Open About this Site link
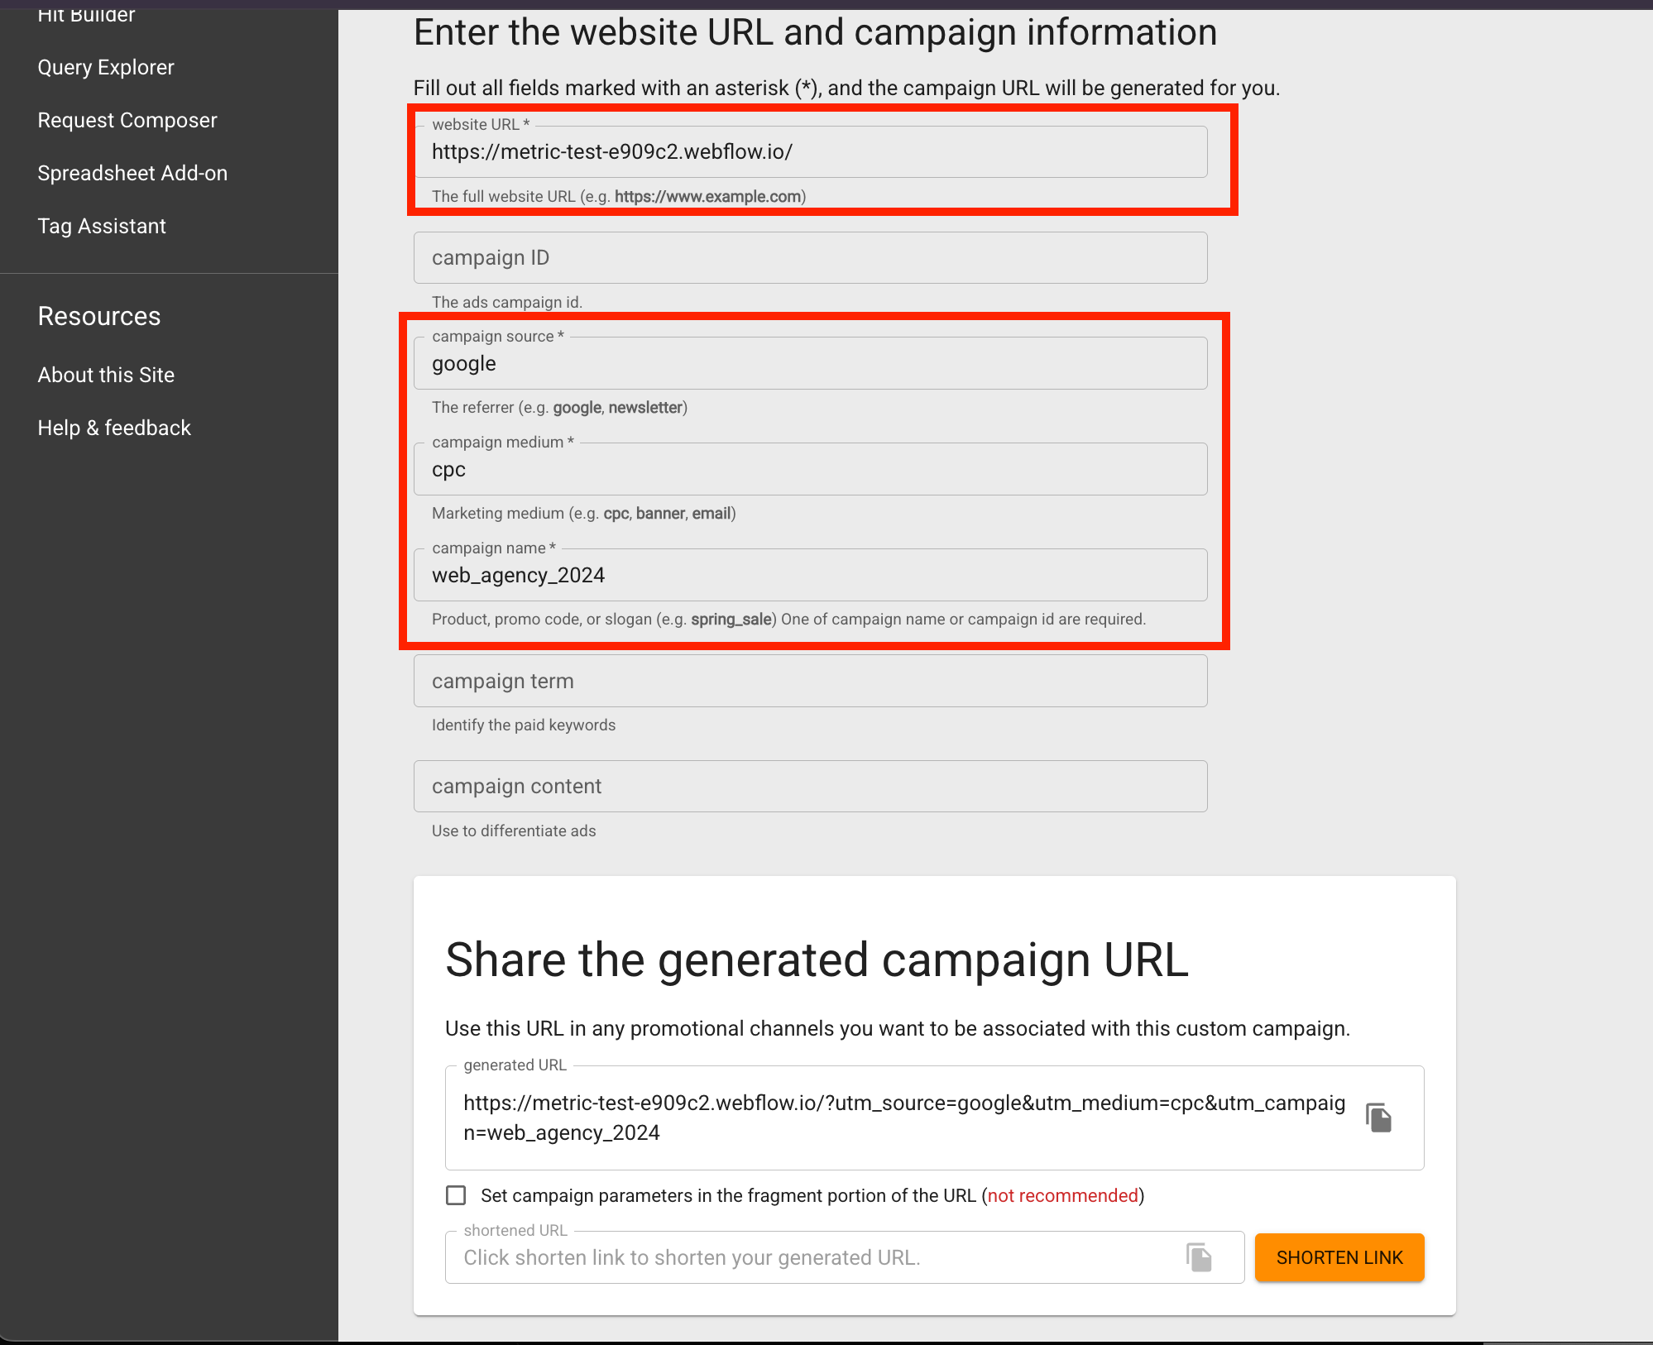 (x=106, y=375)
